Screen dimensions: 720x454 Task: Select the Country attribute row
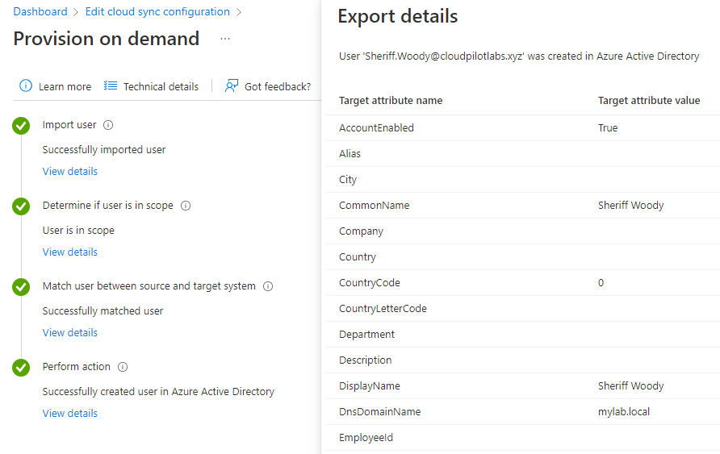523,256
